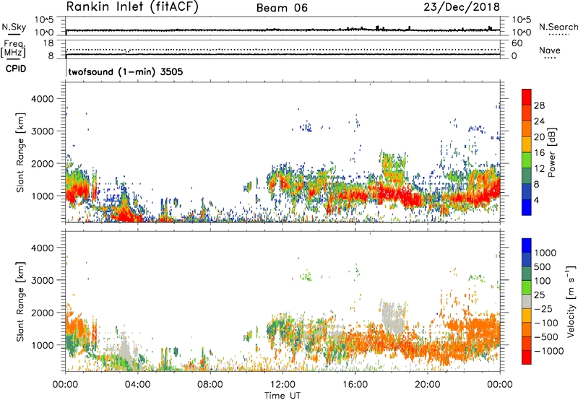Click the date '23/Dec/2018'
The width and height of the screenshot is (578, 400).
462,6
